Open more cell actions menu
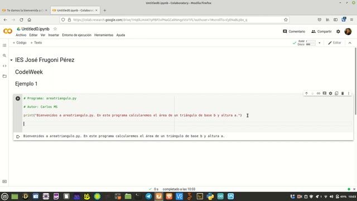 tap(348, 93)
